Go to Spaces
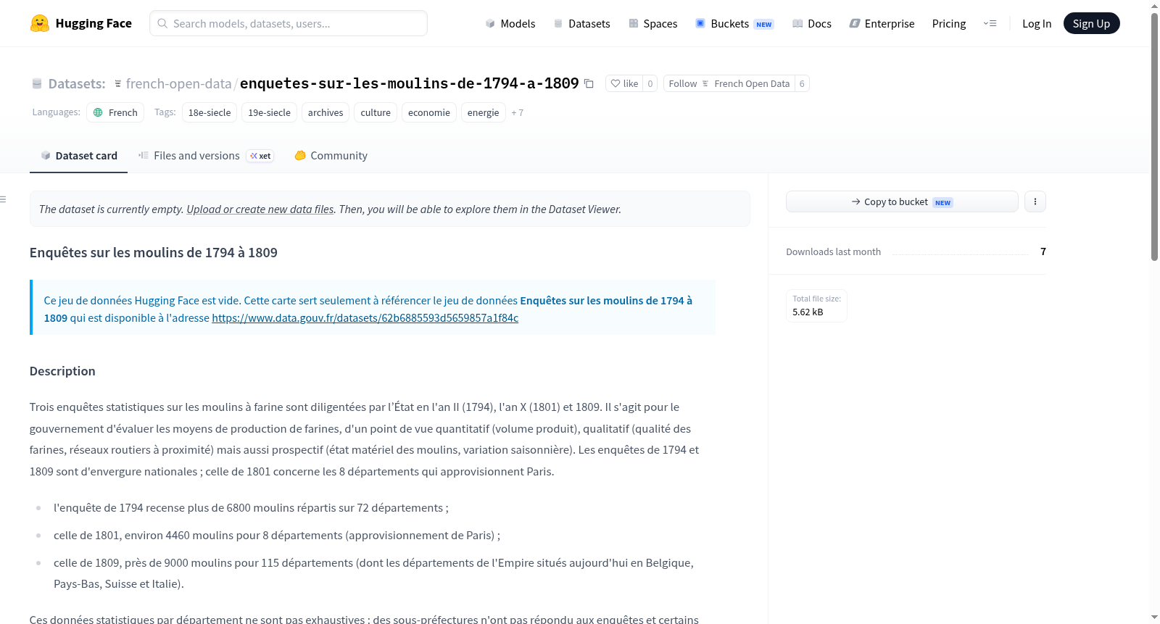 [652, 24]
